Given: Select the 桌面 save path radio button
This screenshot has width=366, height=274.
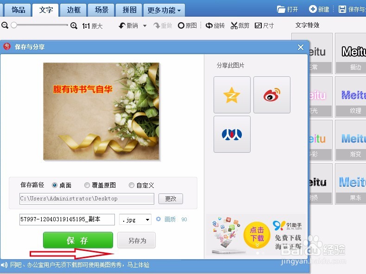Looking at the screenshot, I should (x=55, y=185).
